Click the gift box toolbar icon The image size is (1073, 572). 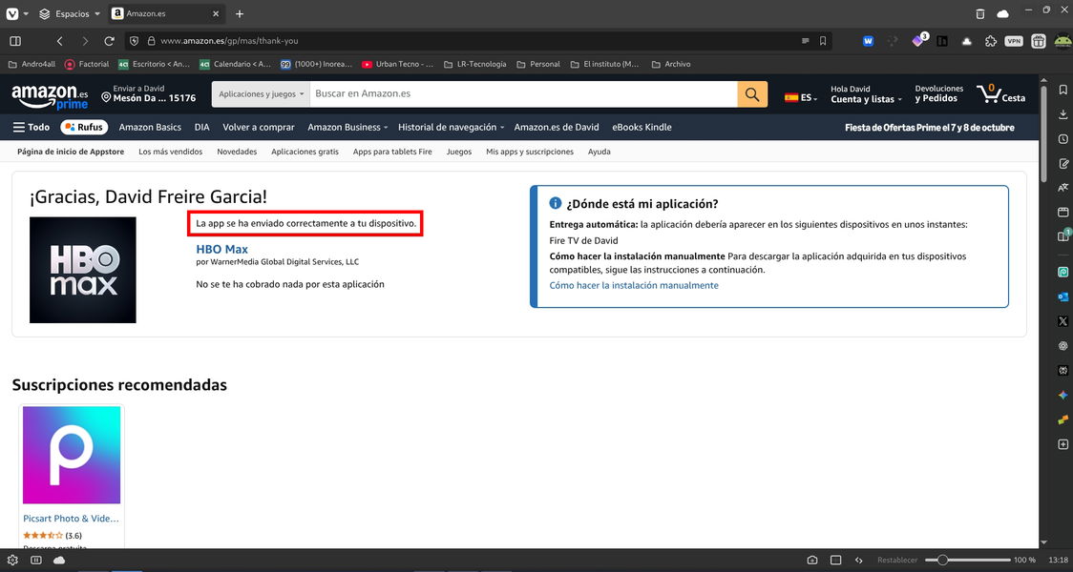pos(1039,41)
